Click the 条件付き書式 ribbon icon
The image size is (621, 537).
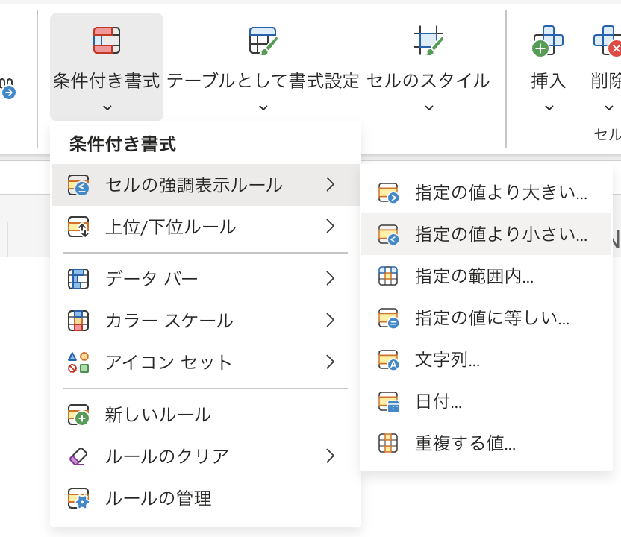tap(107, 40)
